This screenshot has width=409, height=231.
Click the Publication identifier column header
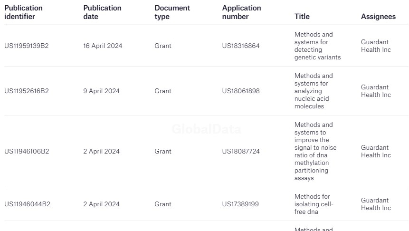coord(23,12)
